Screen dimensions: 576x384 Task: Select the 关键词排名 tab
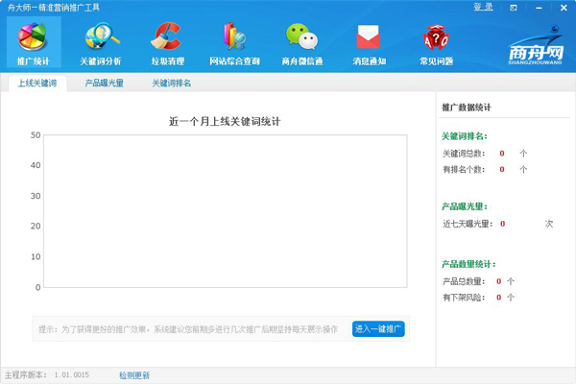171,84
